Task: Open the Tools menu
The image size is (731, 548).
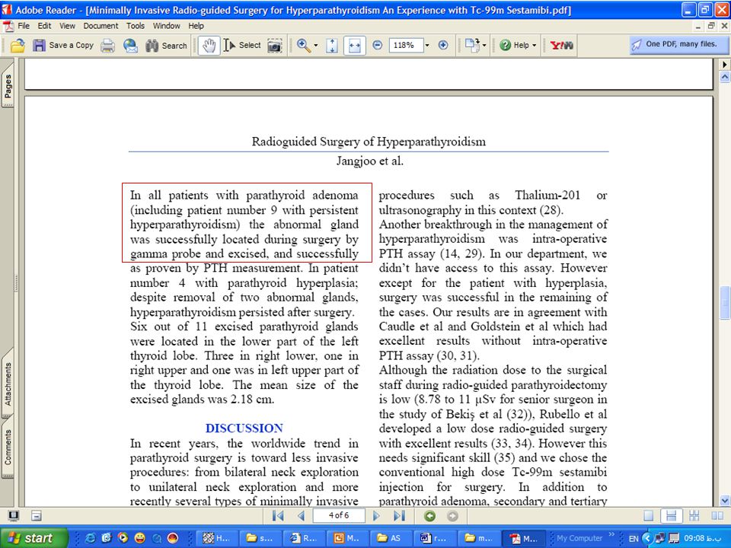Action: [136, 26]
